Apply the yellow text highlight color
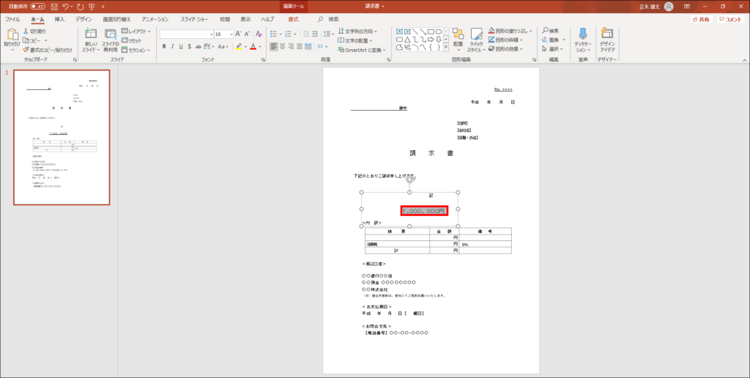Screen dimensions: 750x378 [238, 46]
